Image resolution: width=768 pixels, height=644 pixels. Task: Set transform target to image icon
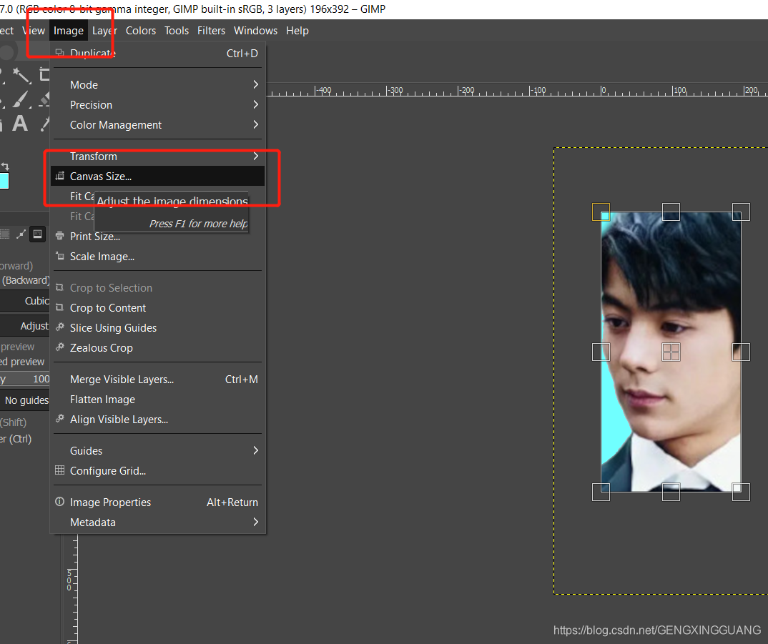click(x=38, y=234)
